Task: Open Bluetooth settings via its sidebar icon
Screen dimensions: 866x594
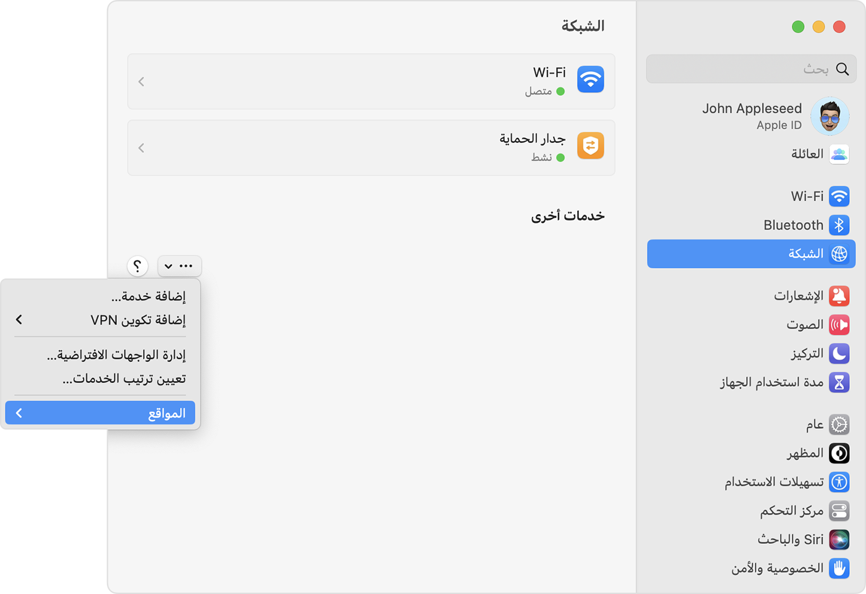Action: pos(839,225)
